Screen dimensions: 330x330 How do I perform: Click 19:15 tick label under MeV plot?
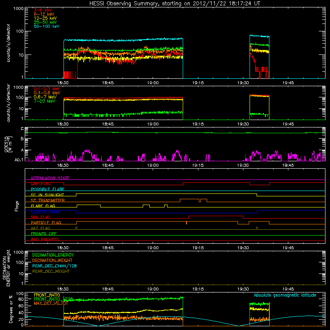198,124
